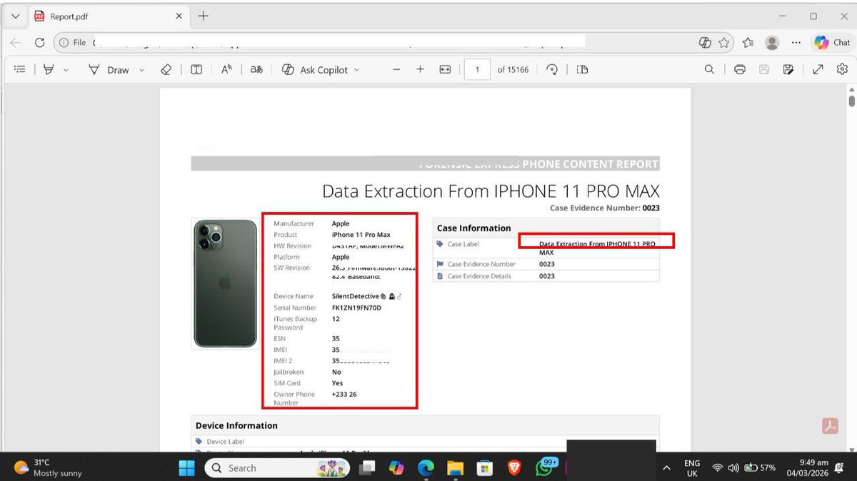
Task: Open Find in PDF search
Action: click(x=709, y=69)
